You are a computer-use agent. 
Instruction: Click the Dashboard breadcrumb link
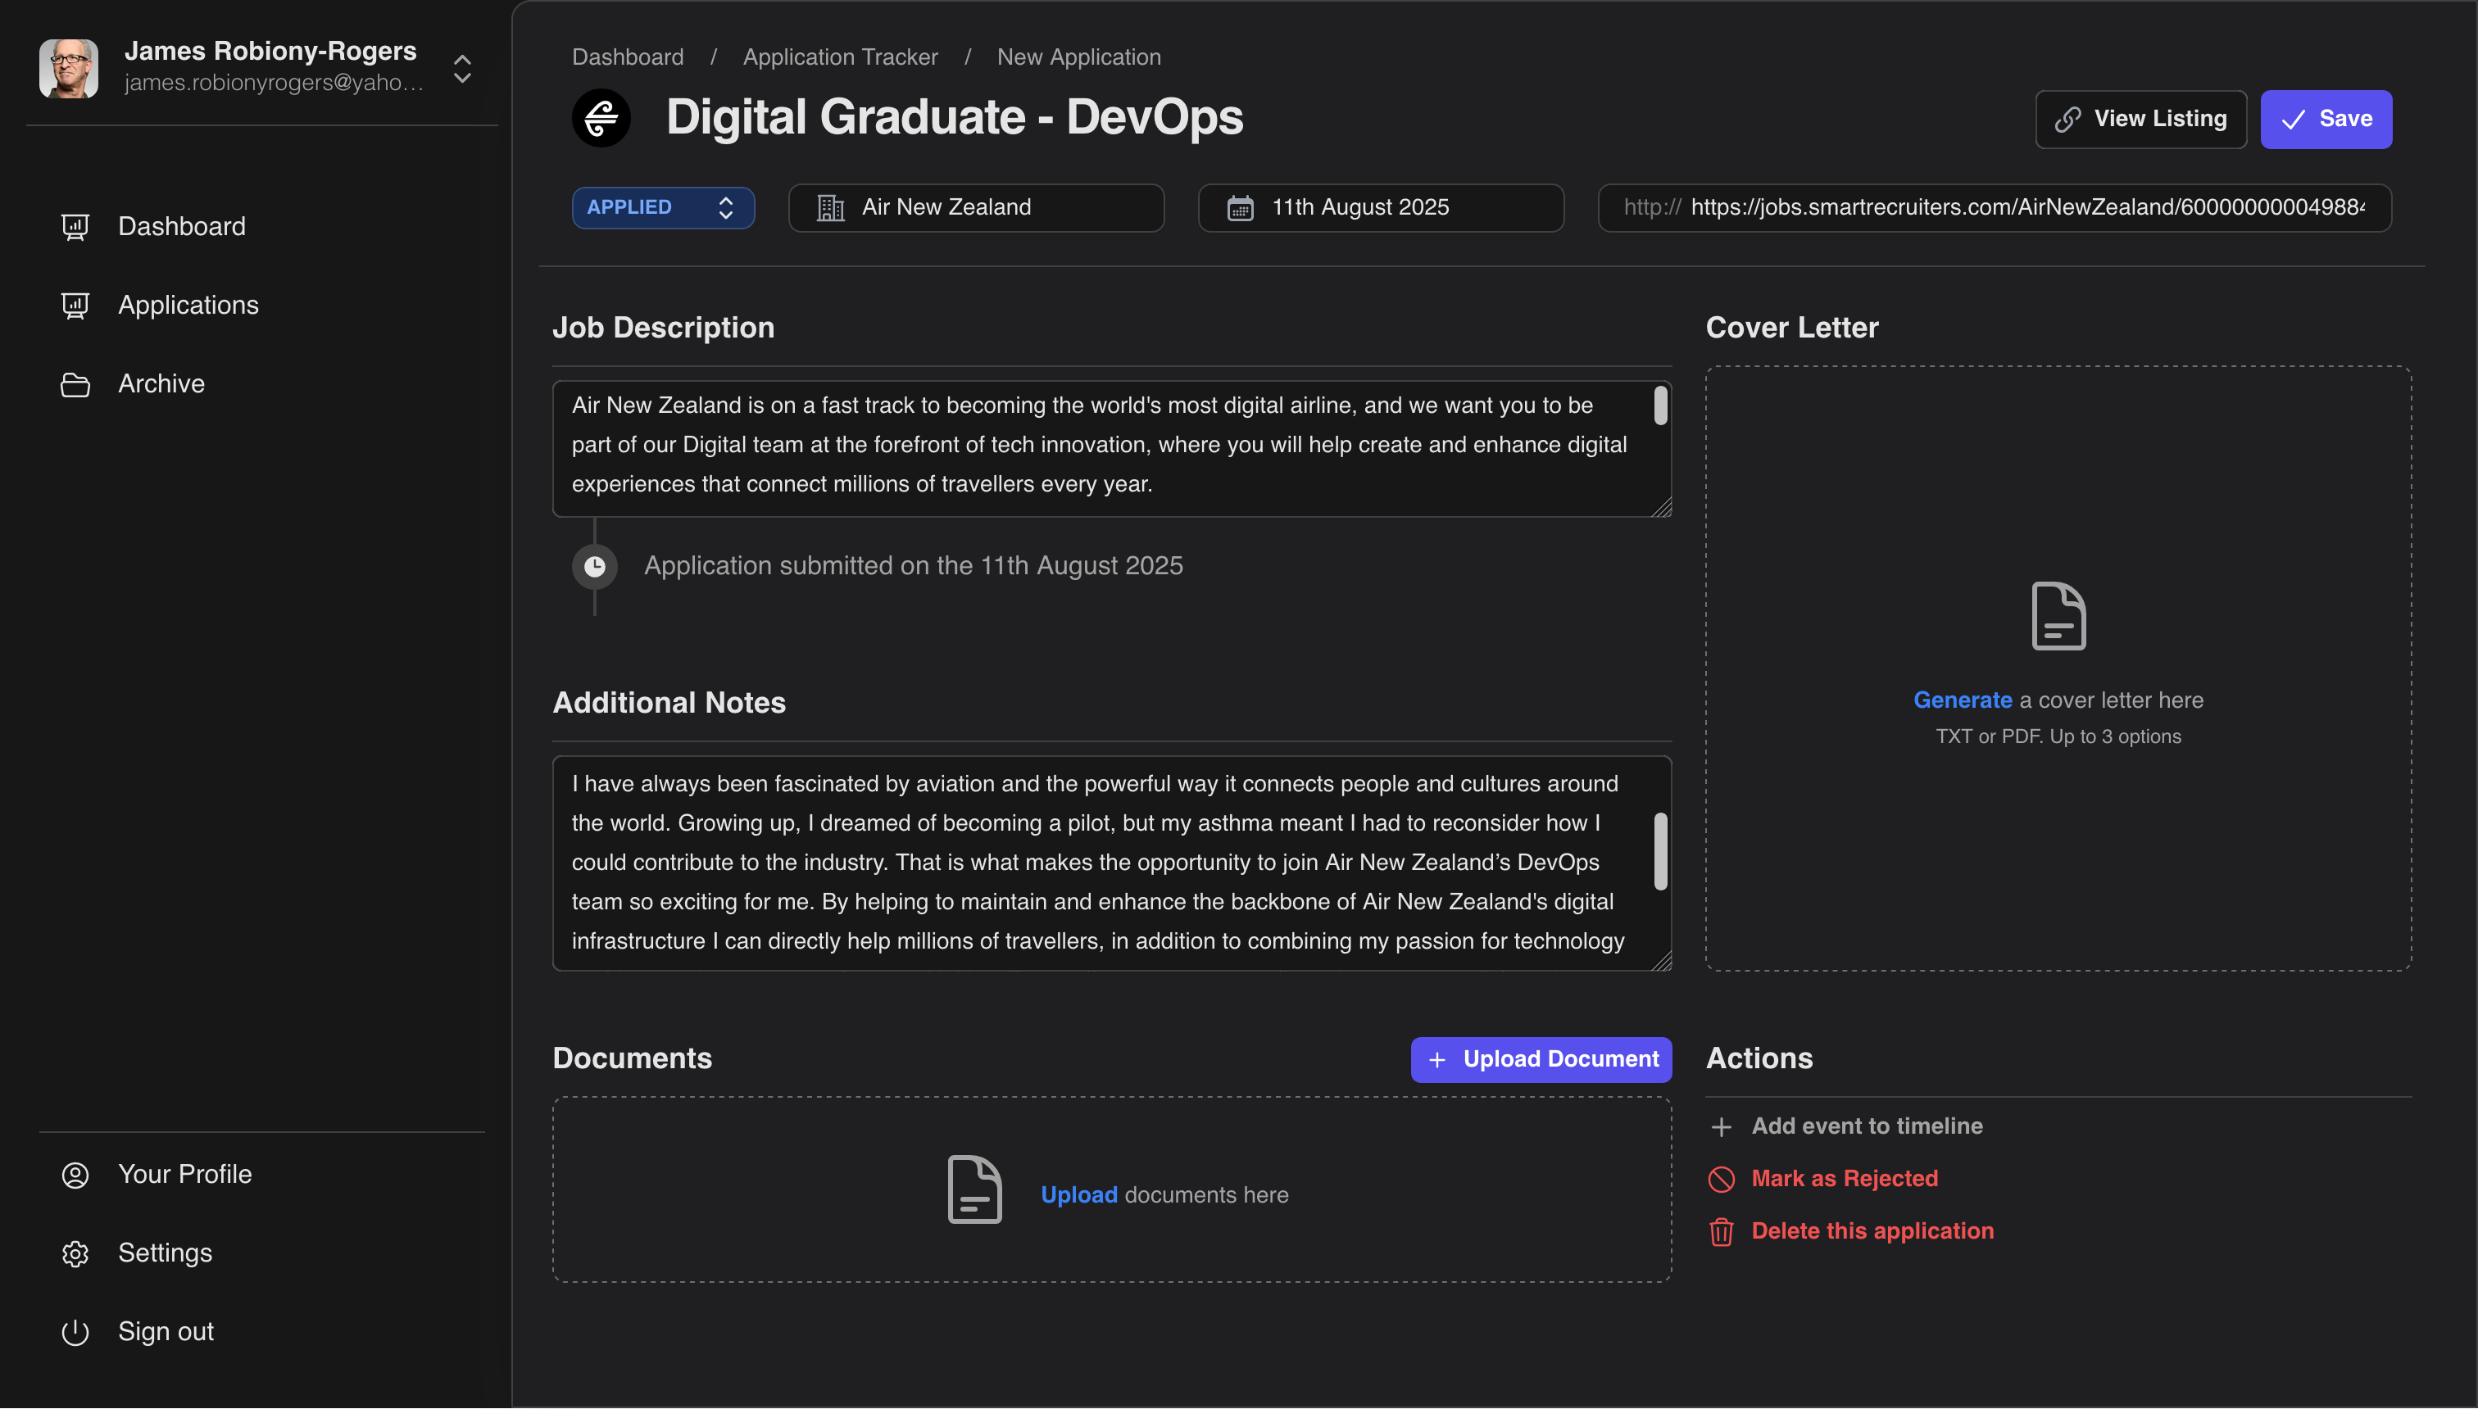coord(627,57)
